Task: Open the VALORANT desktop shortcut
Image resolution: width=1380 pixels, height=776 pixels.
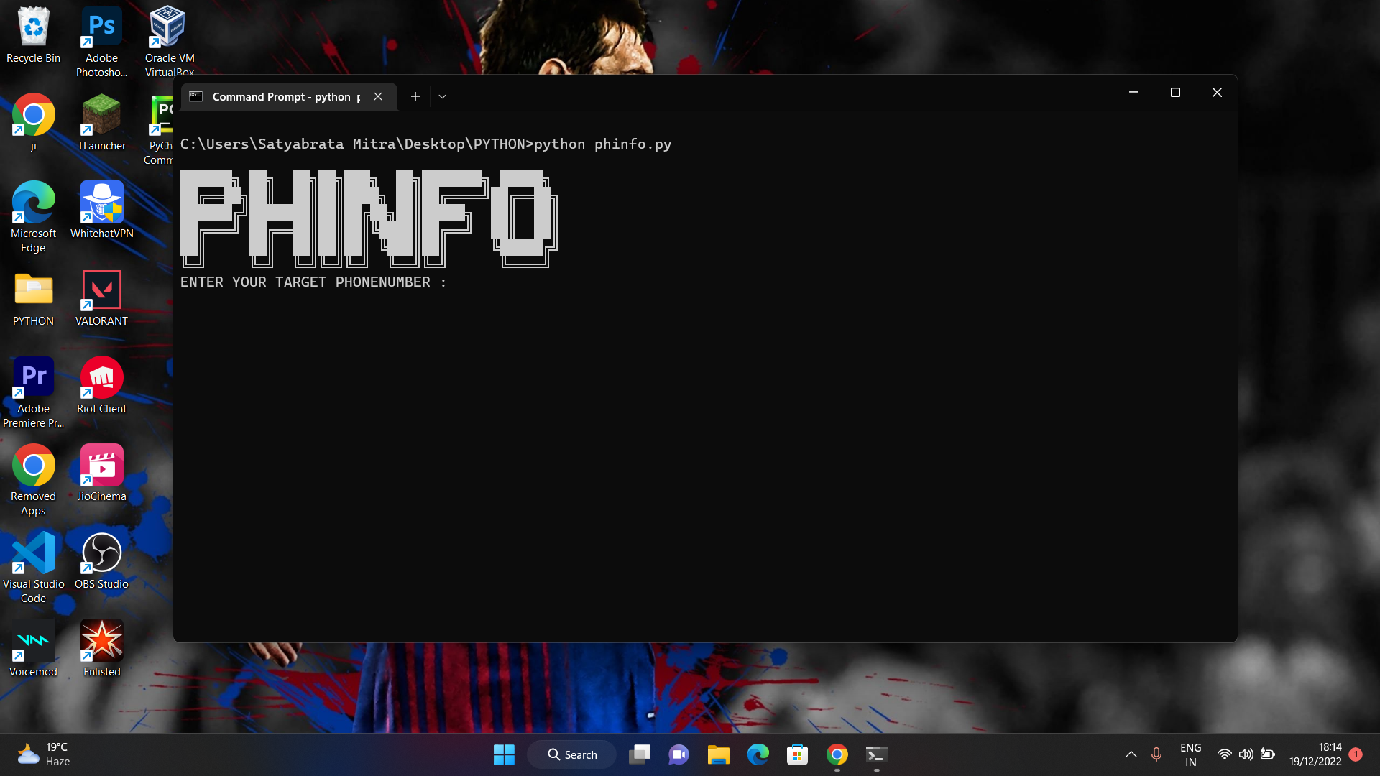Action: pyautogui.click(x=101, y=292)
